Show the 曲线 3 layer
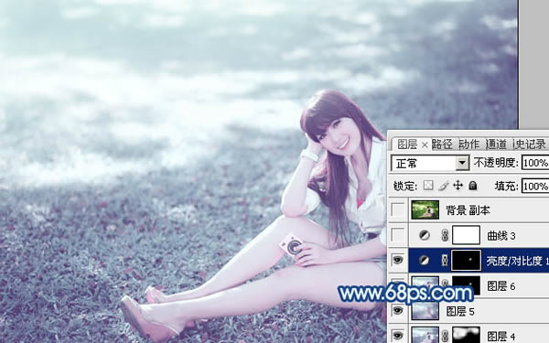 (x=398, y=235)
